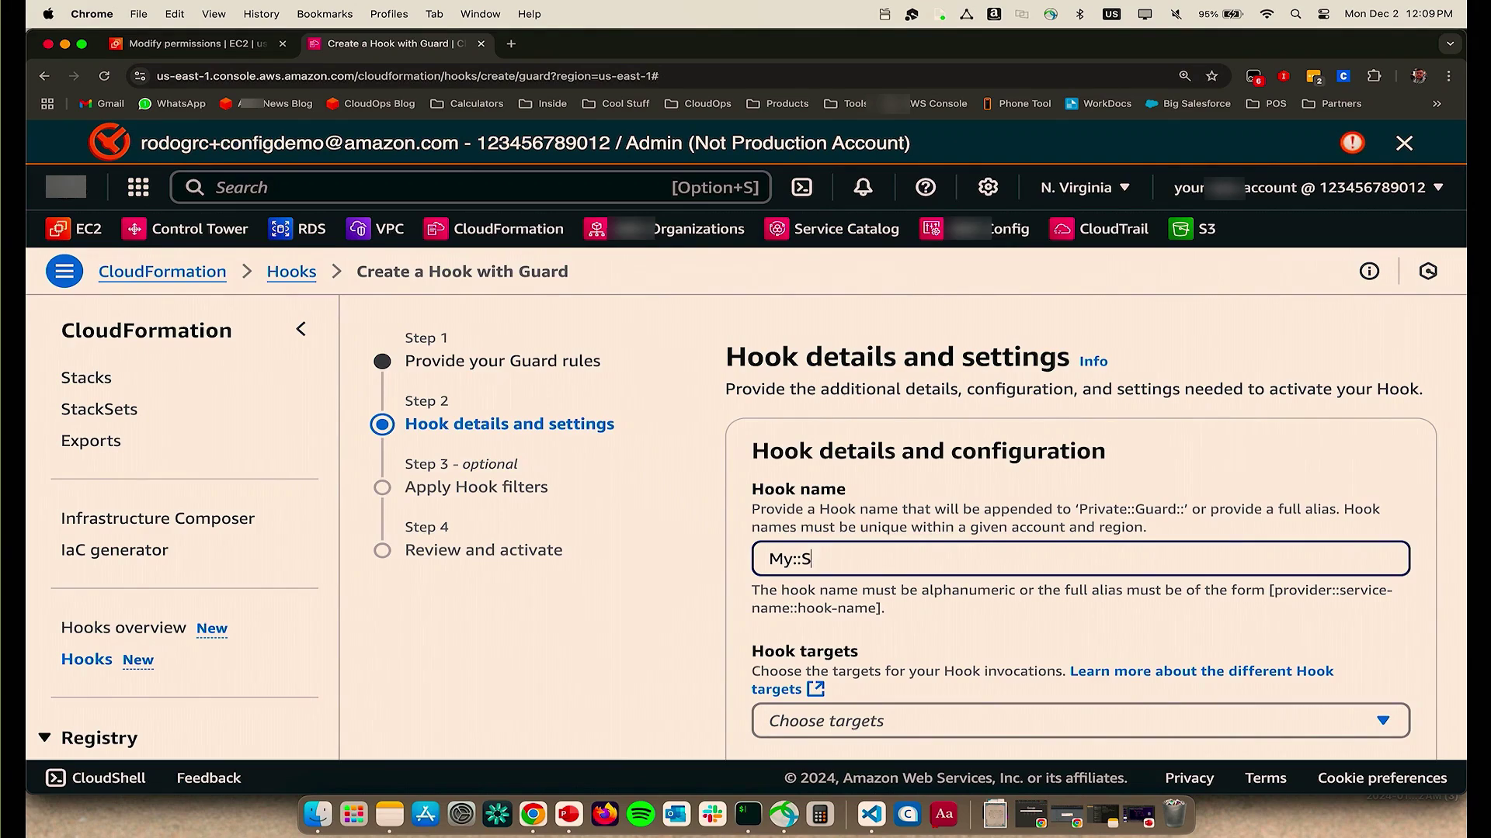
Task: Open S3 shortcut in favorites bar
Action: click(1192, 229)
